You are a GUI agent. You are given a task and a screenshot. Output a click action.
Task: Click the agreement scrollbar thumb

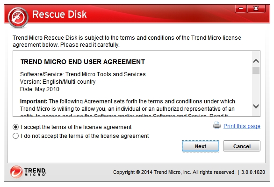(x=256, y=71)
